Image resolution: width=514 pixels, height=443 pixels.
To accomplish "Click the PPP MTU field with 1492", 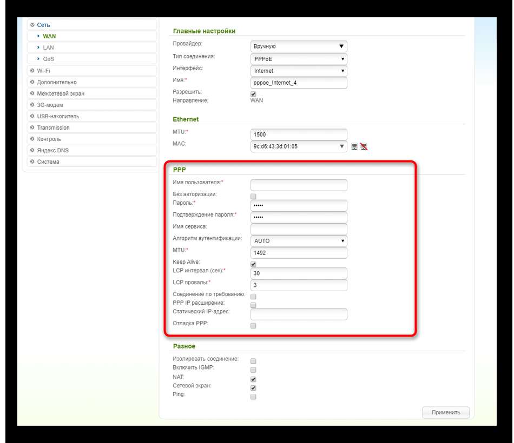I will (x=299, y=253).
